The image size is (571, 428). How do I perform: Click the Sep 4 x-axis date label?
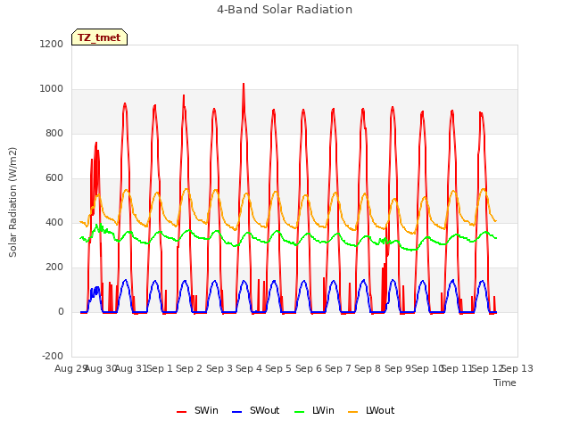(x=249, y=368)
